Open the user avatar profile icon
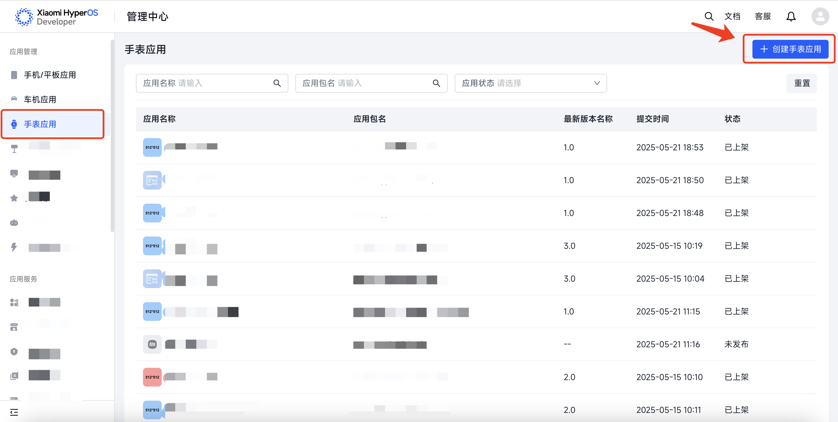Image resolution: width=838 pixels, height=422 pixels. (x=820, y=16)
